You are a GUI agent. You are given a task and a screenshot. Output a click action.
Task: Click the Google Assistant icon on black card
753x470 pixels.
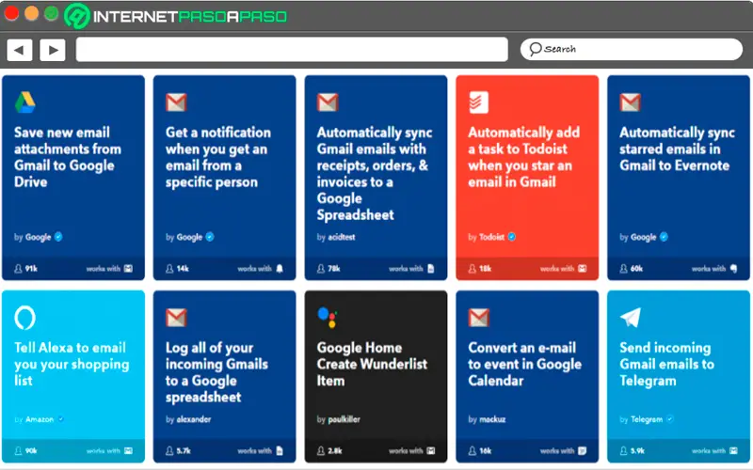pyautogui.click(x=327, y=318)
